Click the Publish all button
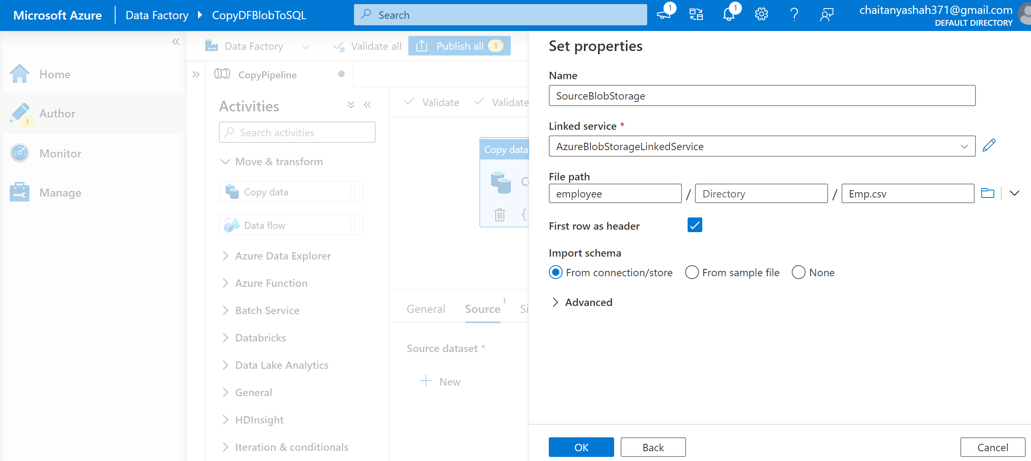 pos(459,46)
